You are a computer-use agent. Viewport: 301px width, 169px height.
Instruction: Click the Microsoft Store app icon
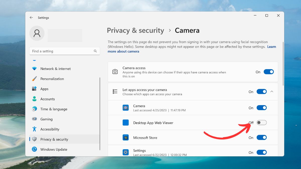pyautogui.click(x=126, y=137)
